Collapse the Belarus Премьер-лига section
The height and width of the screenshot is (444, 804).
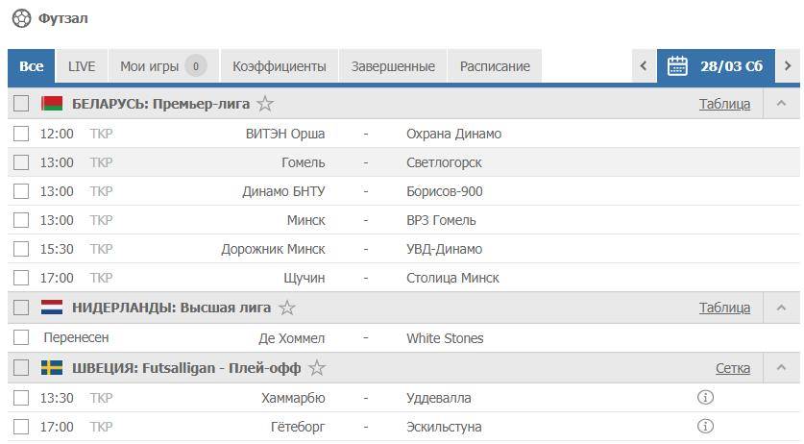(781, 104)
